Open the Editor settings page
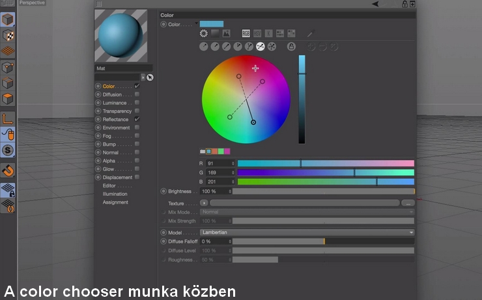Image resolution: width=482 pixels, height=300 pixels. (x=109, y=185)
